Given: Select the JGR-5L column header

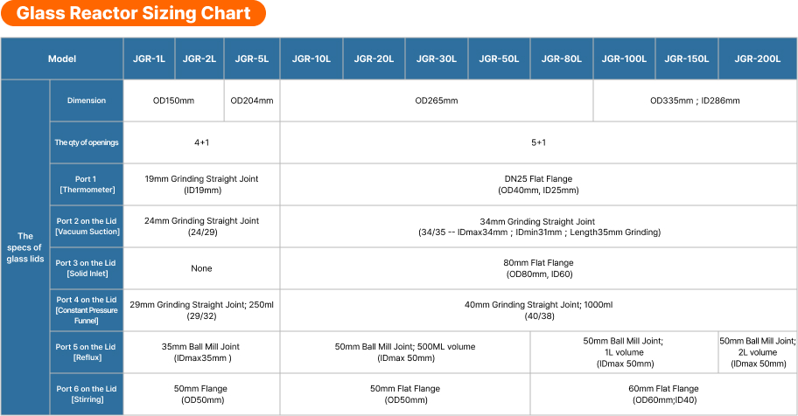Looking at the screenshot, I should pos(252,59).
